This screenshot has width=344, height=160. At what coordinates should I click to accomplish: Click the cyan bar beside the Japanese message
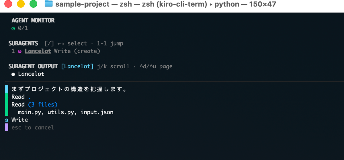click(7, 89)
